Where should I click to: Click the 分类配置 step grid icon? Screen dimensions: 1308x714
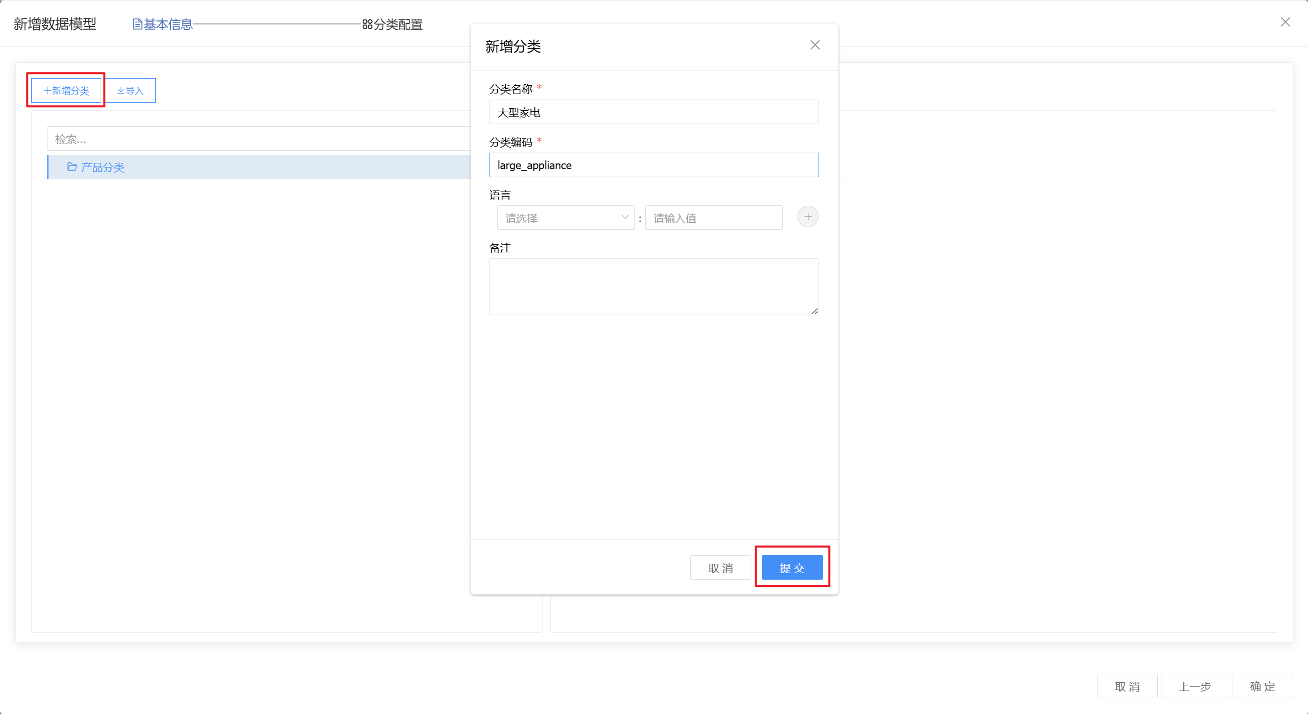coord(367,24)
